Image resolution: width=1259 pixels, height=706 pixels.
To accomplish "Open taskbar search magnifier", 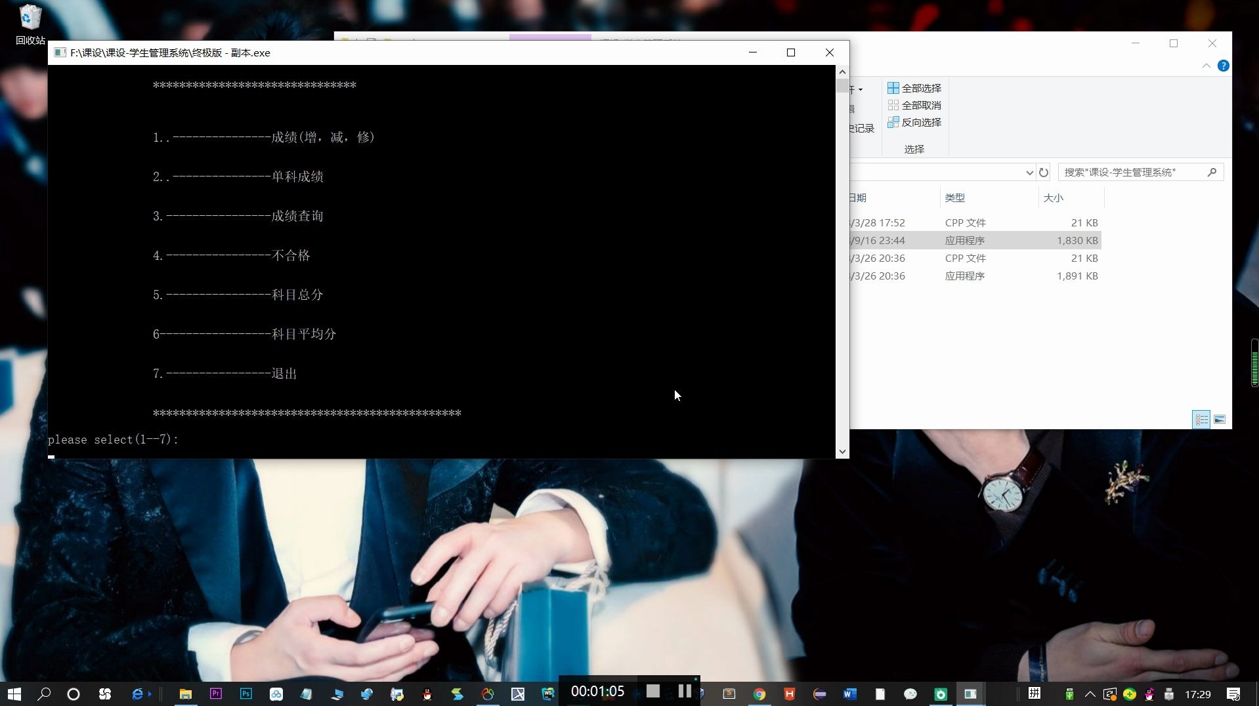I will pos(44,694).
